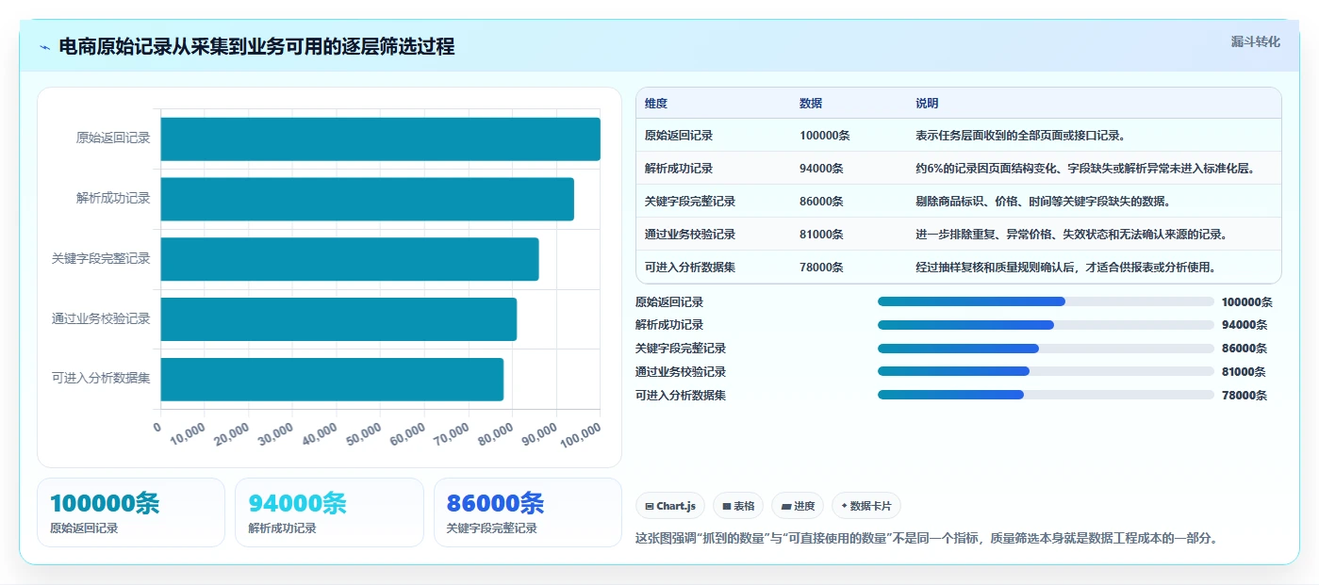Image resolution: width=1319 pixels, height=585 pixels.
Task: Click the 78000条 progress value label
Action: [1245, 396]
